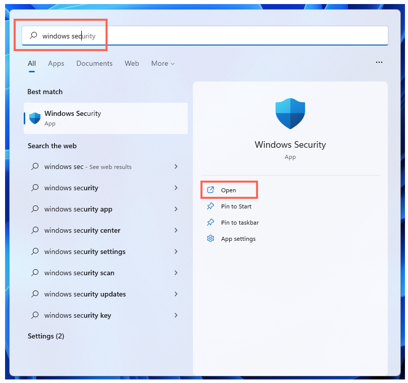Screen dimensions: 408x383
Task: Expand the 'windows security scan' arrow
Action: [x=176, y=273]
